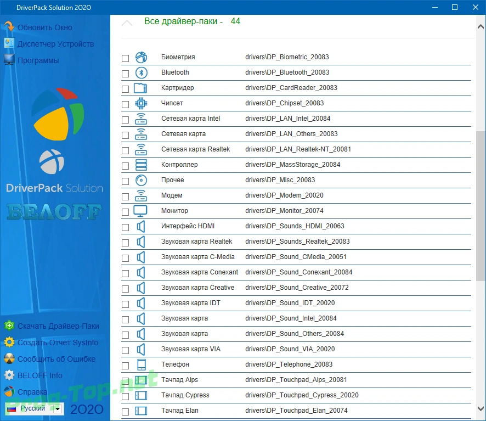Open Диспетчер Устройств from sidebar

coord(56,44)
